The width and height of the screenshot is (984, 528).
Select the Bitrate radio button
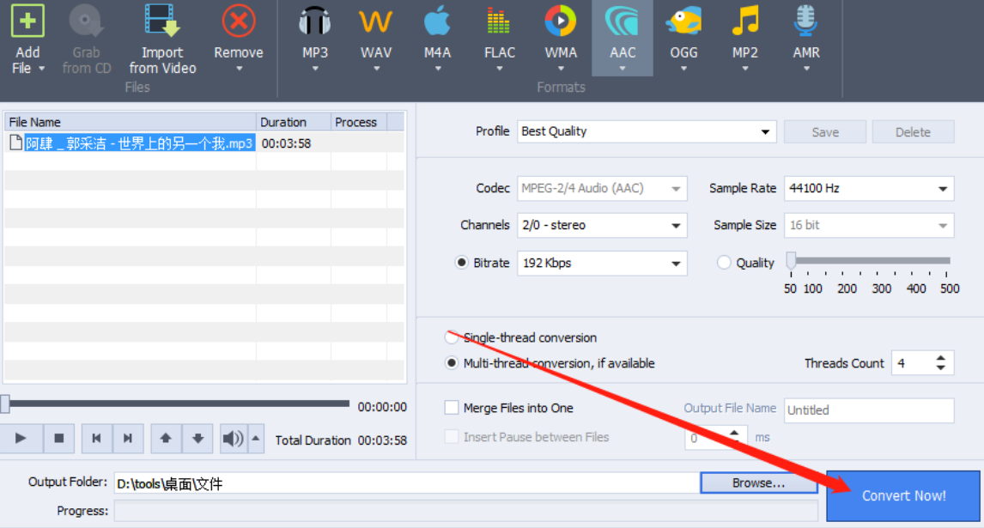[462, 263]
